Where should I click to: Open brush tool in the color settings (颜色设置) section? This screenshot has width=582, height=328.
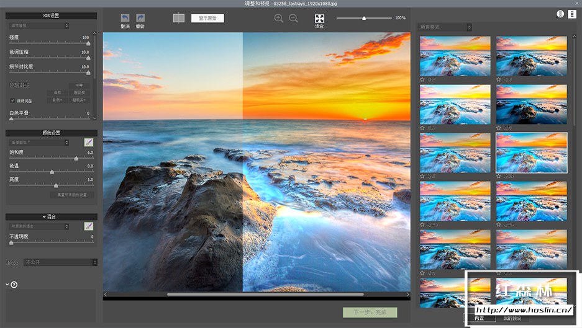point(89,143)
